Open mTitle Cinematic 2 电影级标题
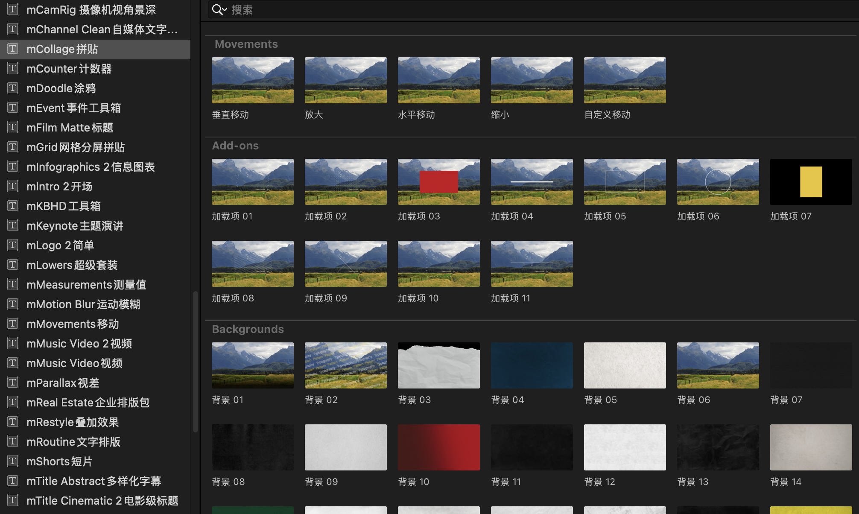This screenshot has width=859, height=514. pos(95,501)
